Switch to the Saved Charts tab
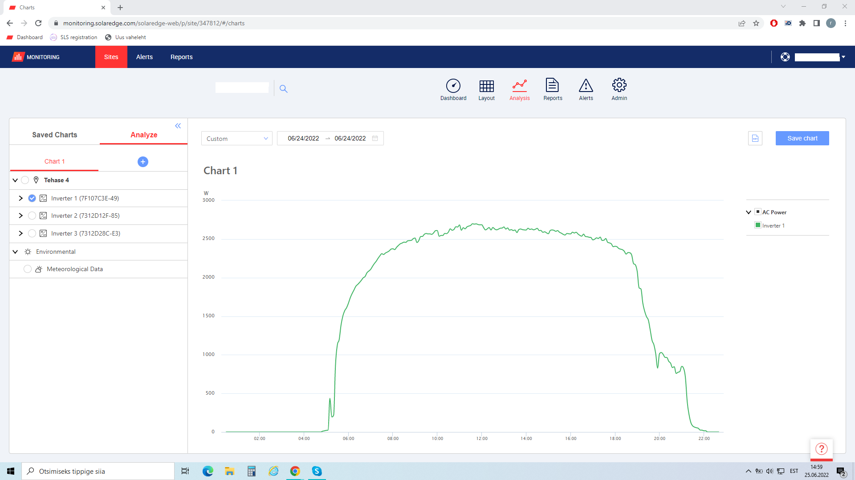Image resolution: width=855 pixels, height=480 pixels. 54,135
